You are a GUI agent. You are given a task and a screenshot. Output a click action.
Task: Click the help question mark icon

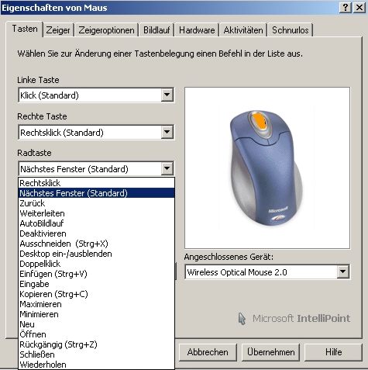(x=346, y=8)
